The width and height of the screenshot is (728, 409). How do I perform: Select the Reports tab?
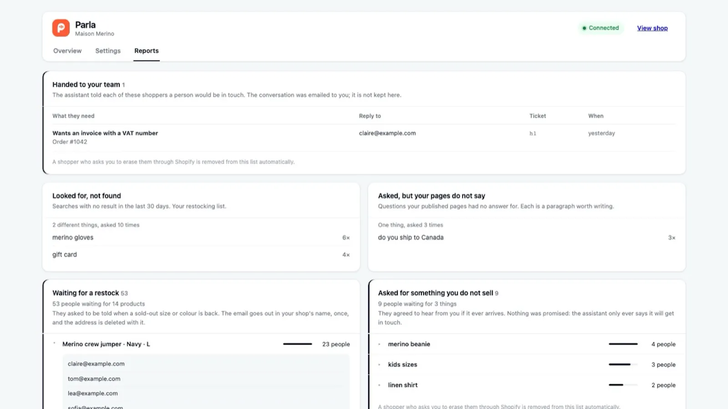click(147, 51)
